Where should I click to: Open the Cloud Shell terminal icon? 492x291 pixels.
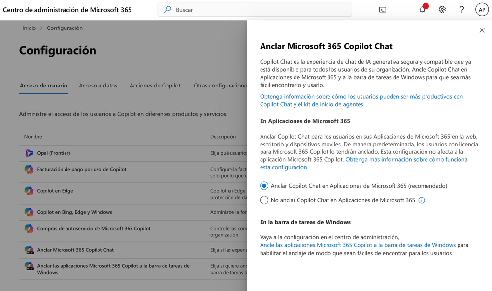point(383,10)
